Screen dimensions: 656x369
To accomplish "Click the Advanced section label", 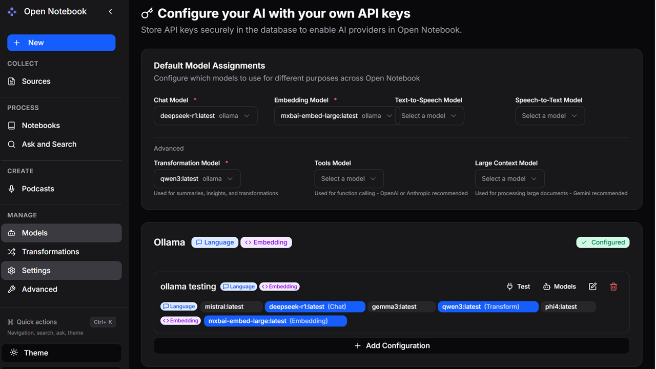I will [169, 149].
